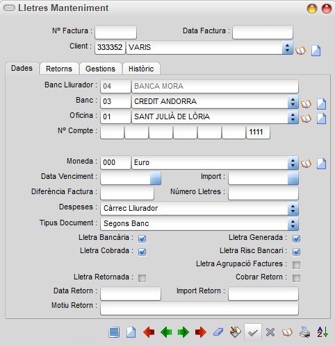Click the Banc code field 03
The image size is (335, 346).
tap(115, 102)
